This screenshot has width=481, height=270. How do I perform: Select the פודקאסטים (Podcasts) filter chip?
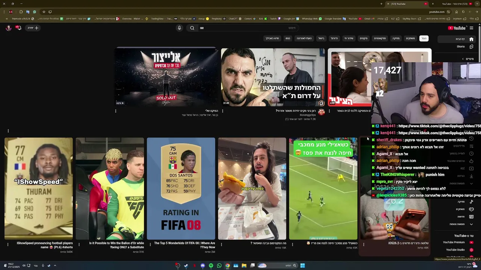pyautogui.click(x=380, y=38)
